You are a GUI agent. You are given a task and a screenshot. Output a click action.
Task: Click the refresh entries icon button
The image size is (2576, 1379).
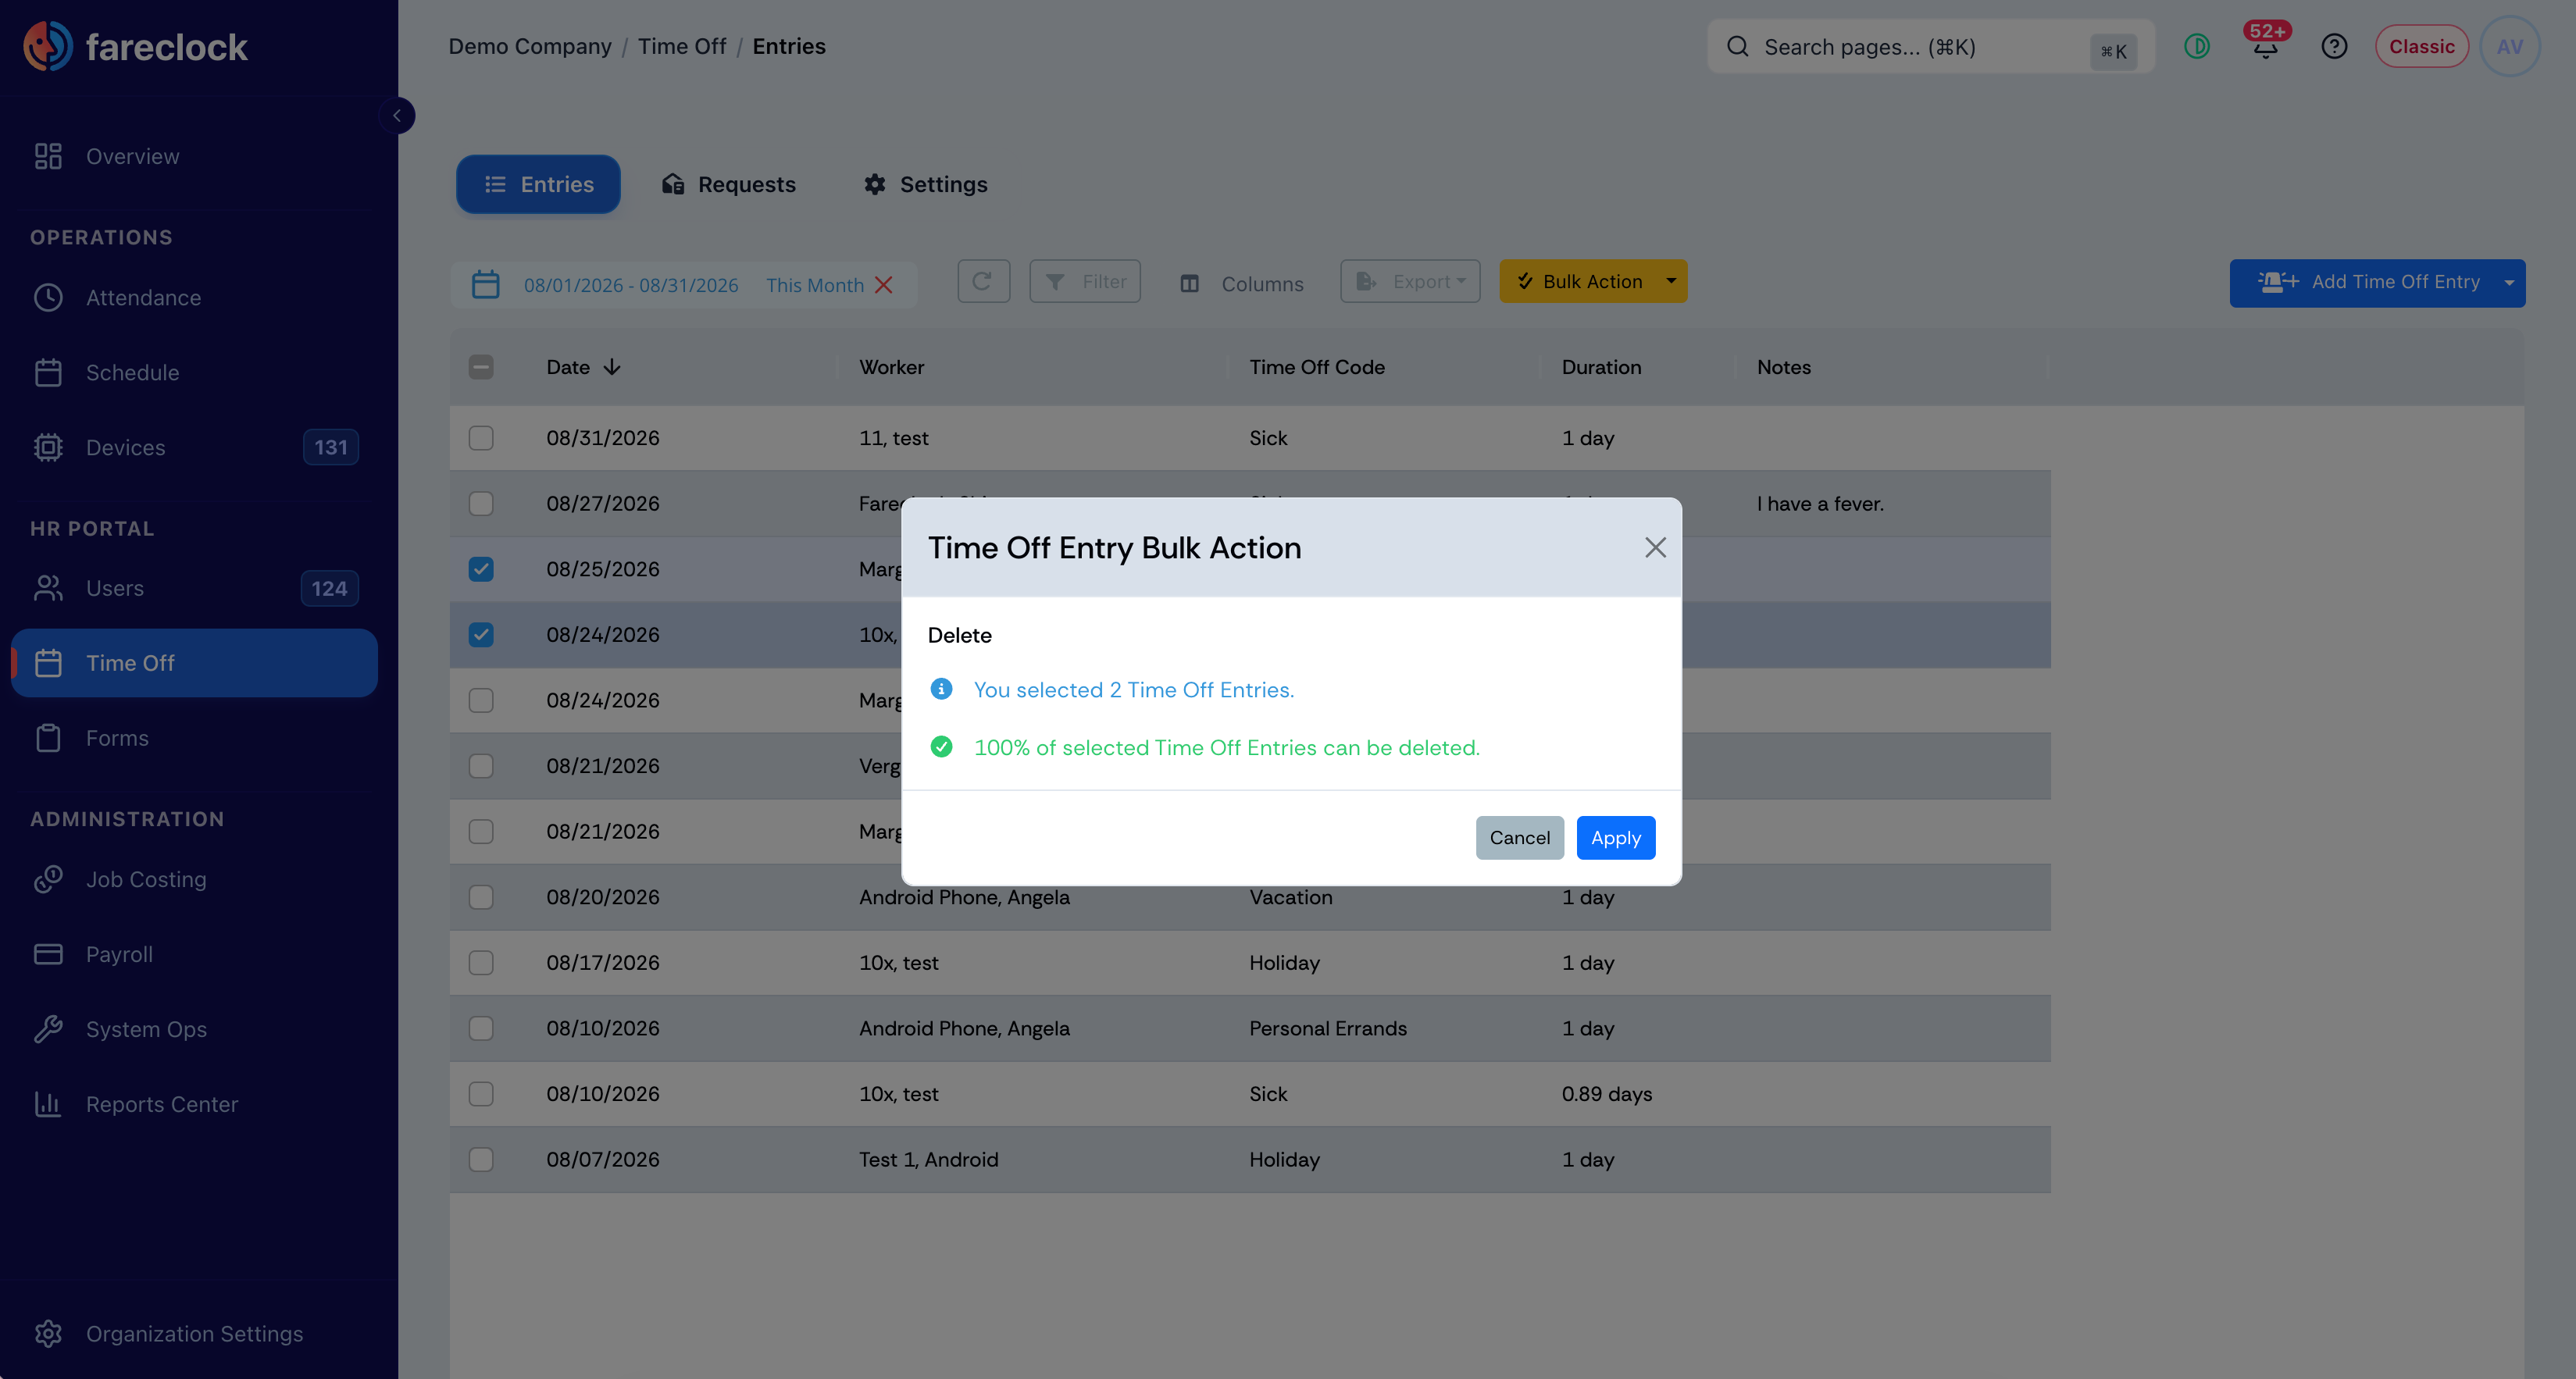[983, 282]
